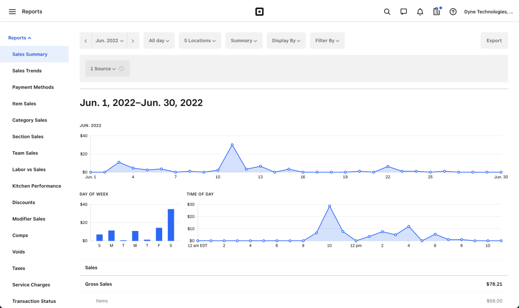
Task: Open the messages chat icon
Action: tap(403, 12)
